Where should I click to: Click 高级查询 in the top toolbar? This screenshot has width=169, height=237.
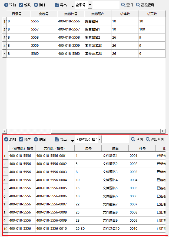pos(145,5)
